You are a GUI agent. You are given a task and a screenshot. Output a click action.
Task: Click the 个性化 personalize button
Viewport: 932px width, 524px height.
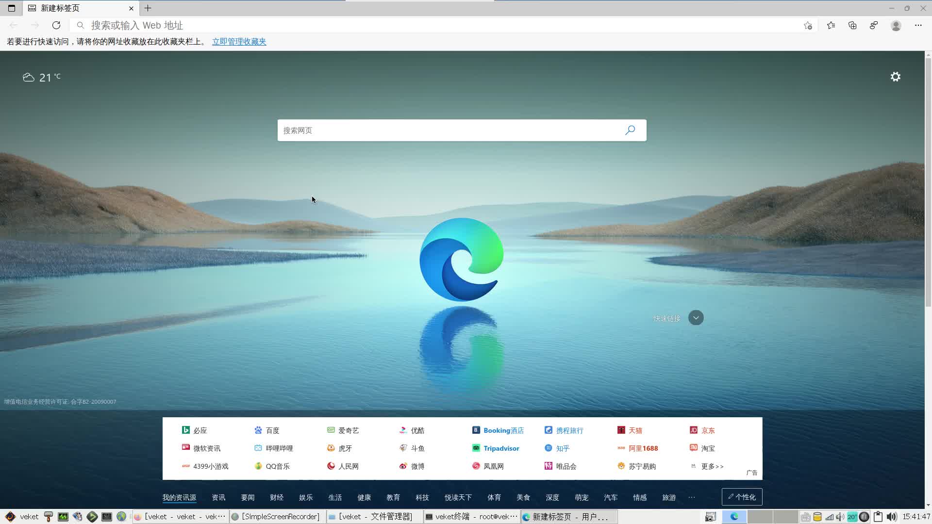pyautogui.click(x=742, y=497)
